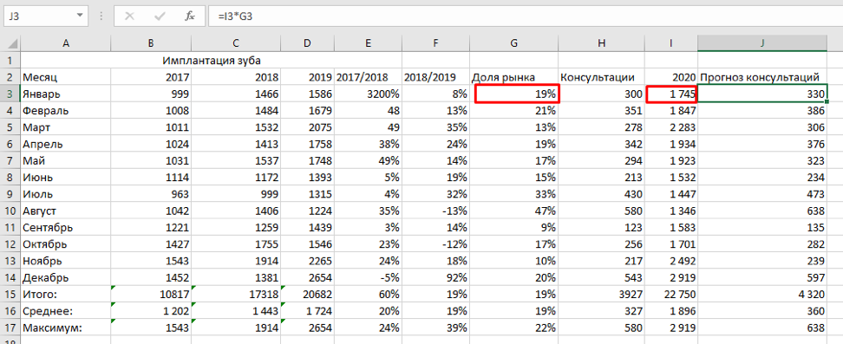Screen dimensions: 843x344
Task: Click the 'Консультации' header cell
Action: point(601,77)
